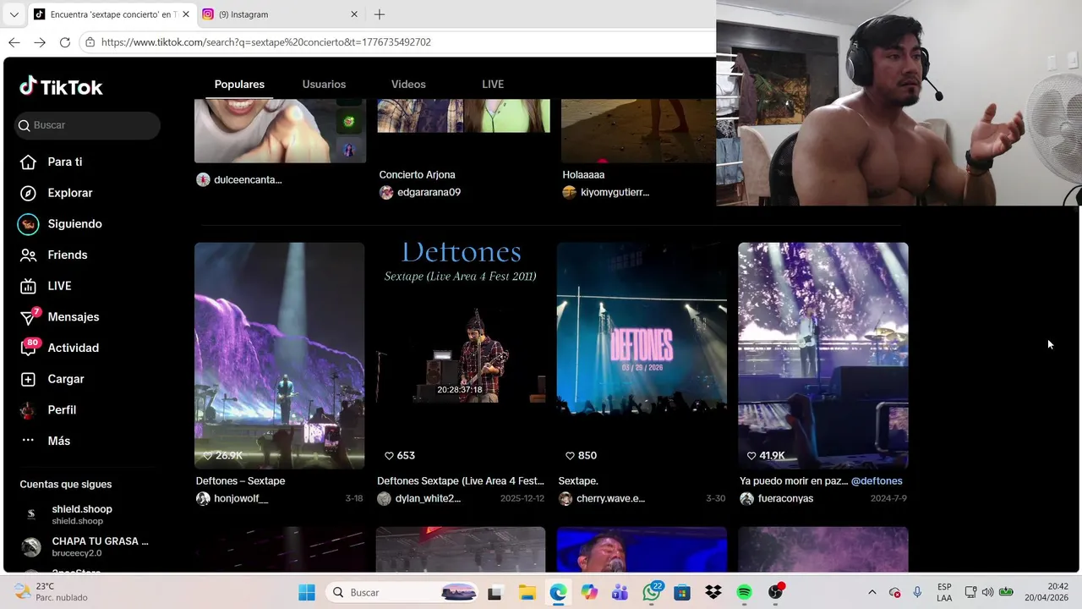Close the Instagram browser tab
Viewport: 1082px width, 609px height.
click(x=354, y=14)
